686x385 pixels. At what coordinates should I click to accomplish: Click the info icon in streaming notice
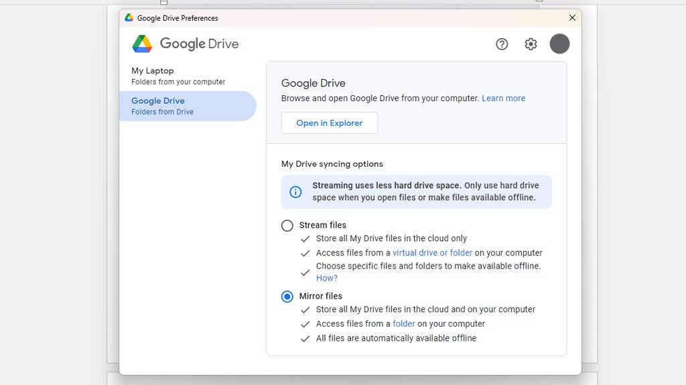[x=295, y=191]
